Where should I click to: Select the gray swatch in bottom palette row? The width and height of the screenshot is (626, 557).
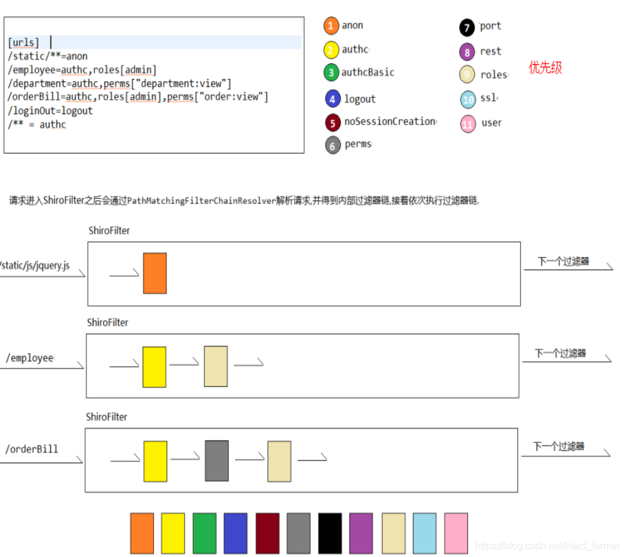[298, 533]
